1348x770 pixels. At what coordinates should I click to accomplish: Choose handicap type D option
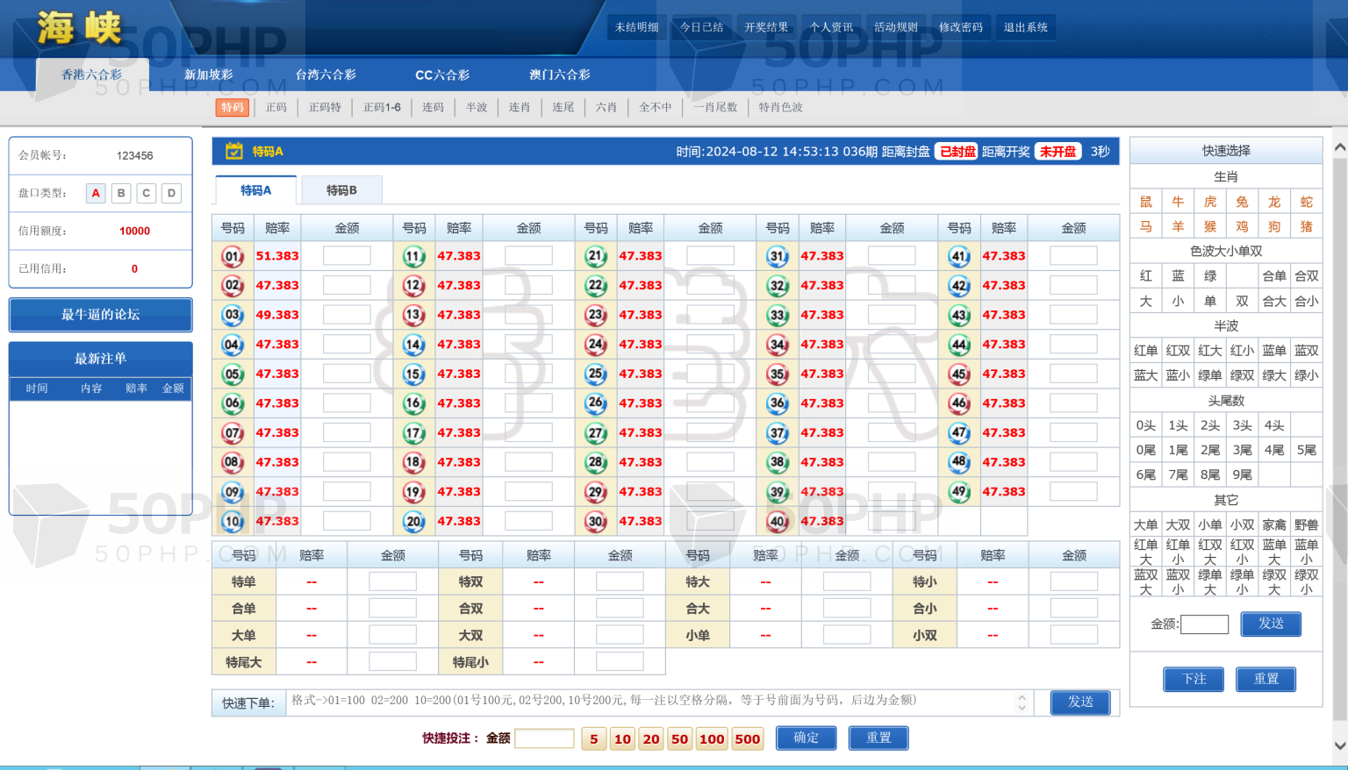pos(171,193)
